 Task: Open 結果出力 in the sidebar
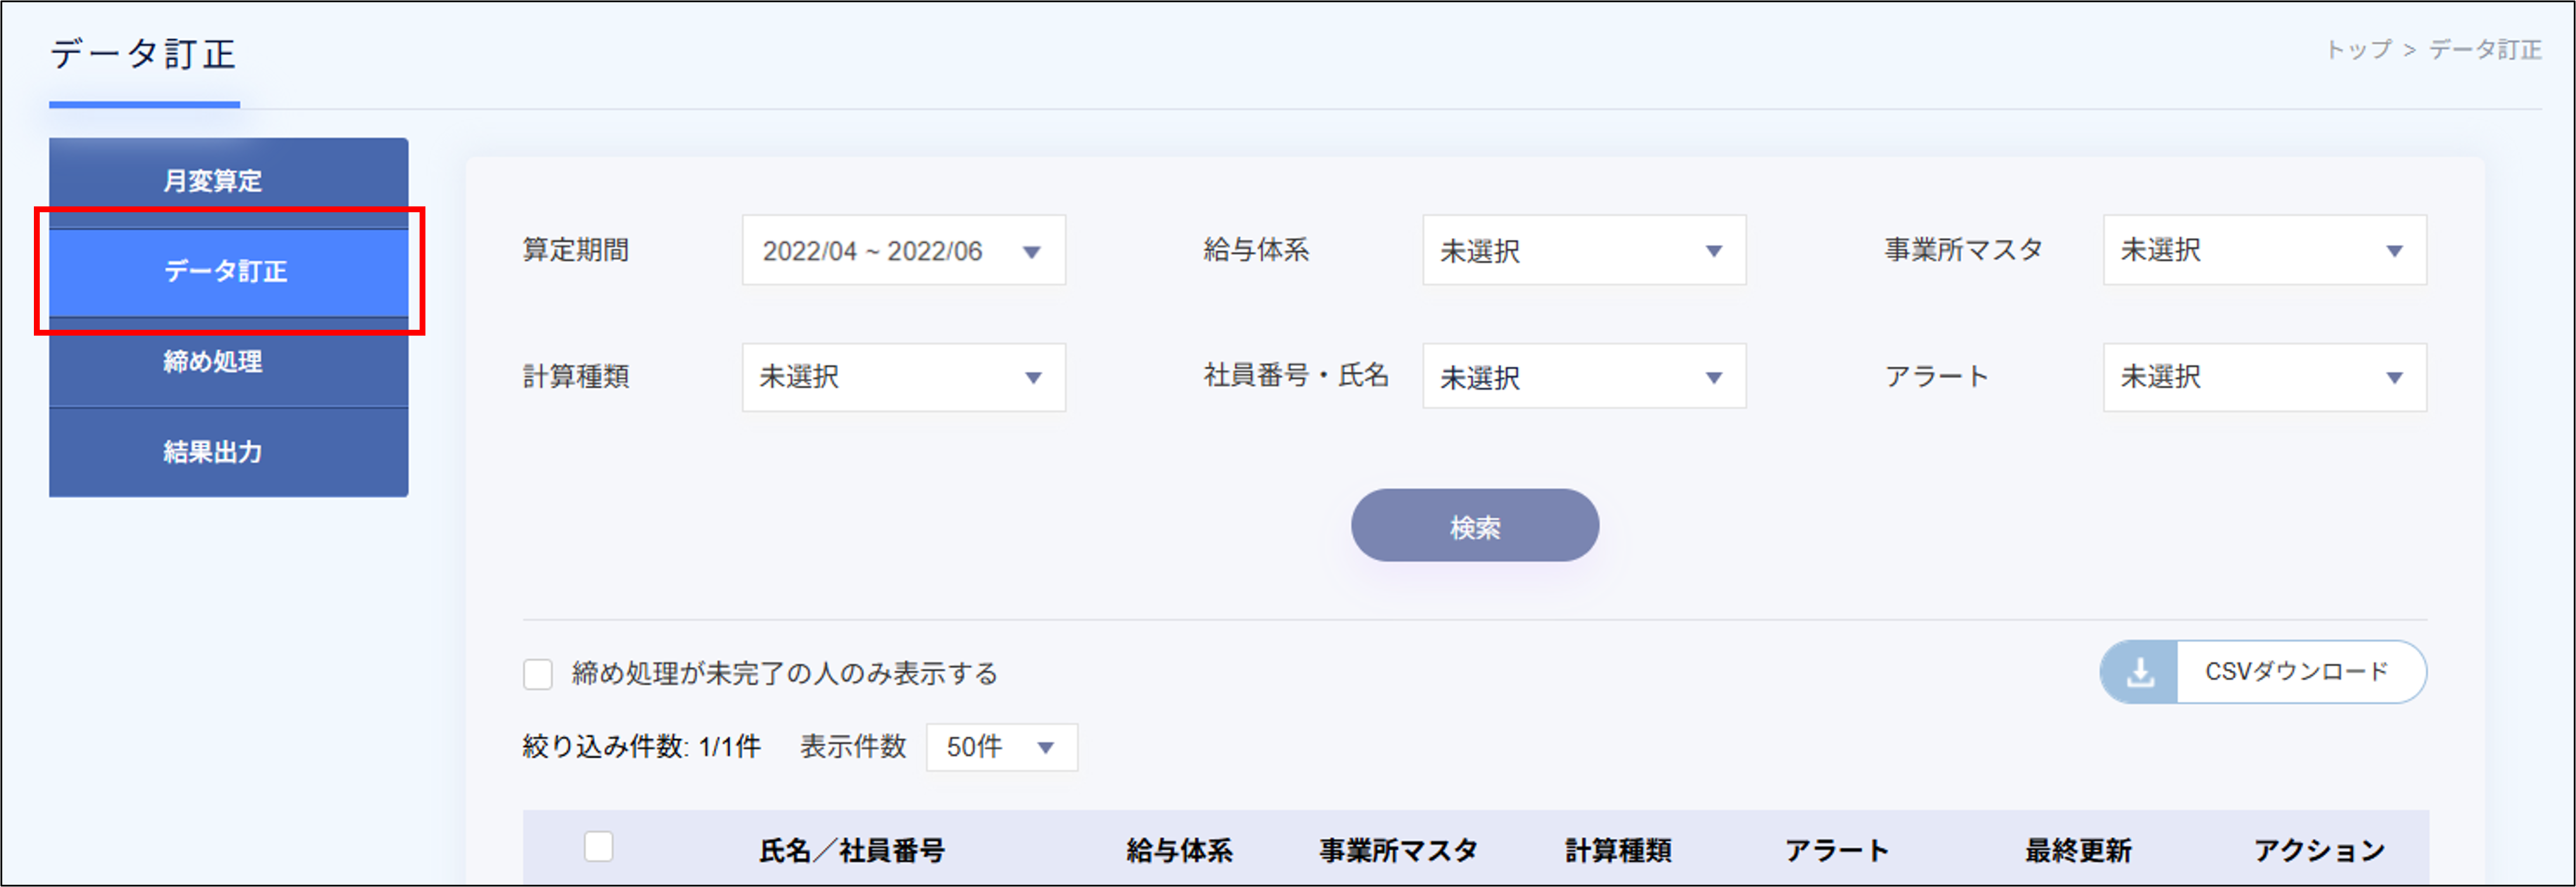point(228,452)
